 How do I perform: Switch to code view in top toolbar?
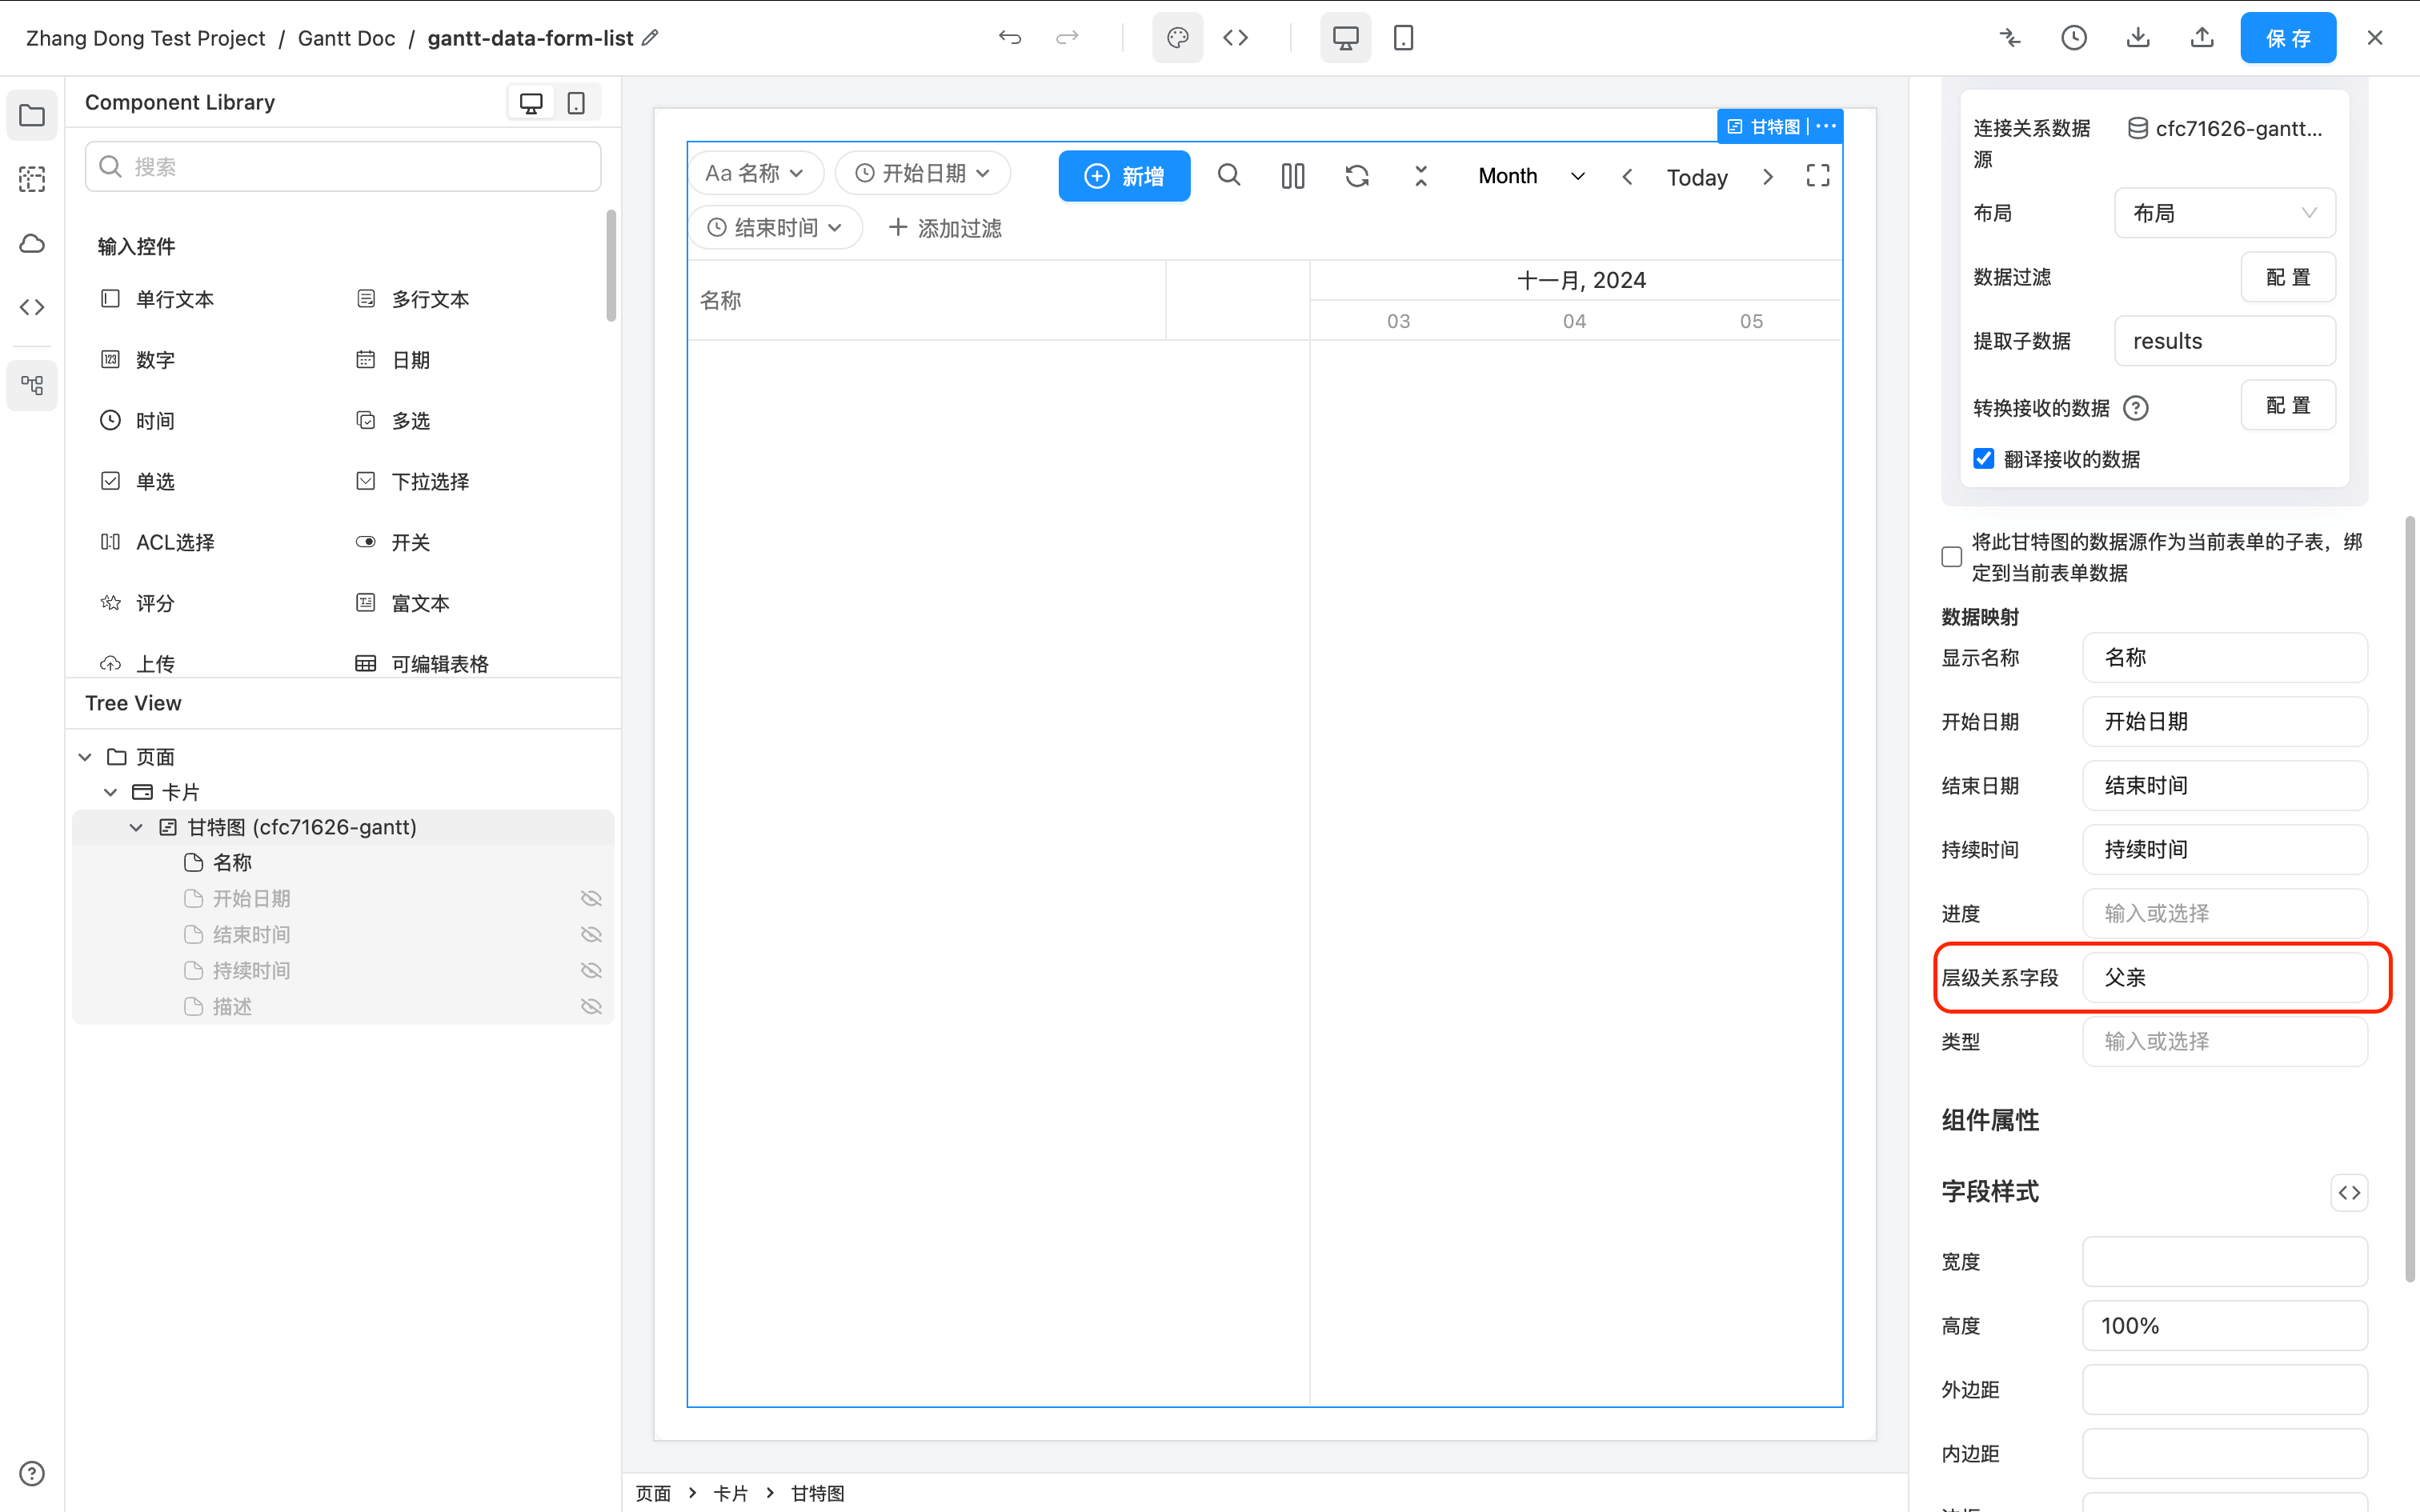[1236, 38]
